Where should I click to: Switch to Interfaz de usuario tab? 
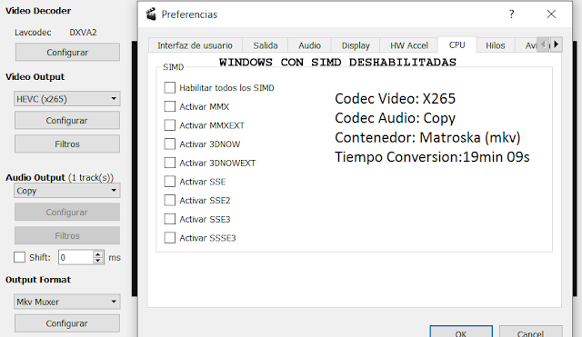195,45
